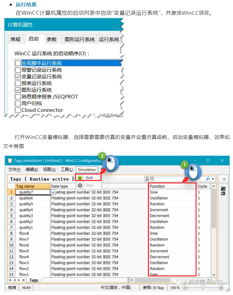Switch to the 图形运行系统 tab

(x=80, y=40)
